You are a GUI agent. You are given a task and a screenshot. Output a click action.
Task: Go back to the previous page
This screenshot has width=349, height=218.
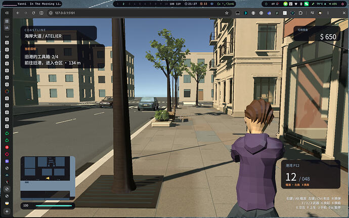tap(18, 13)
